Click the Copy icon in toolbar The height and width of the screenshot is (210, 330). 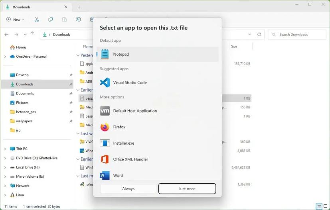pyautogui.click(x=50, y=19)
